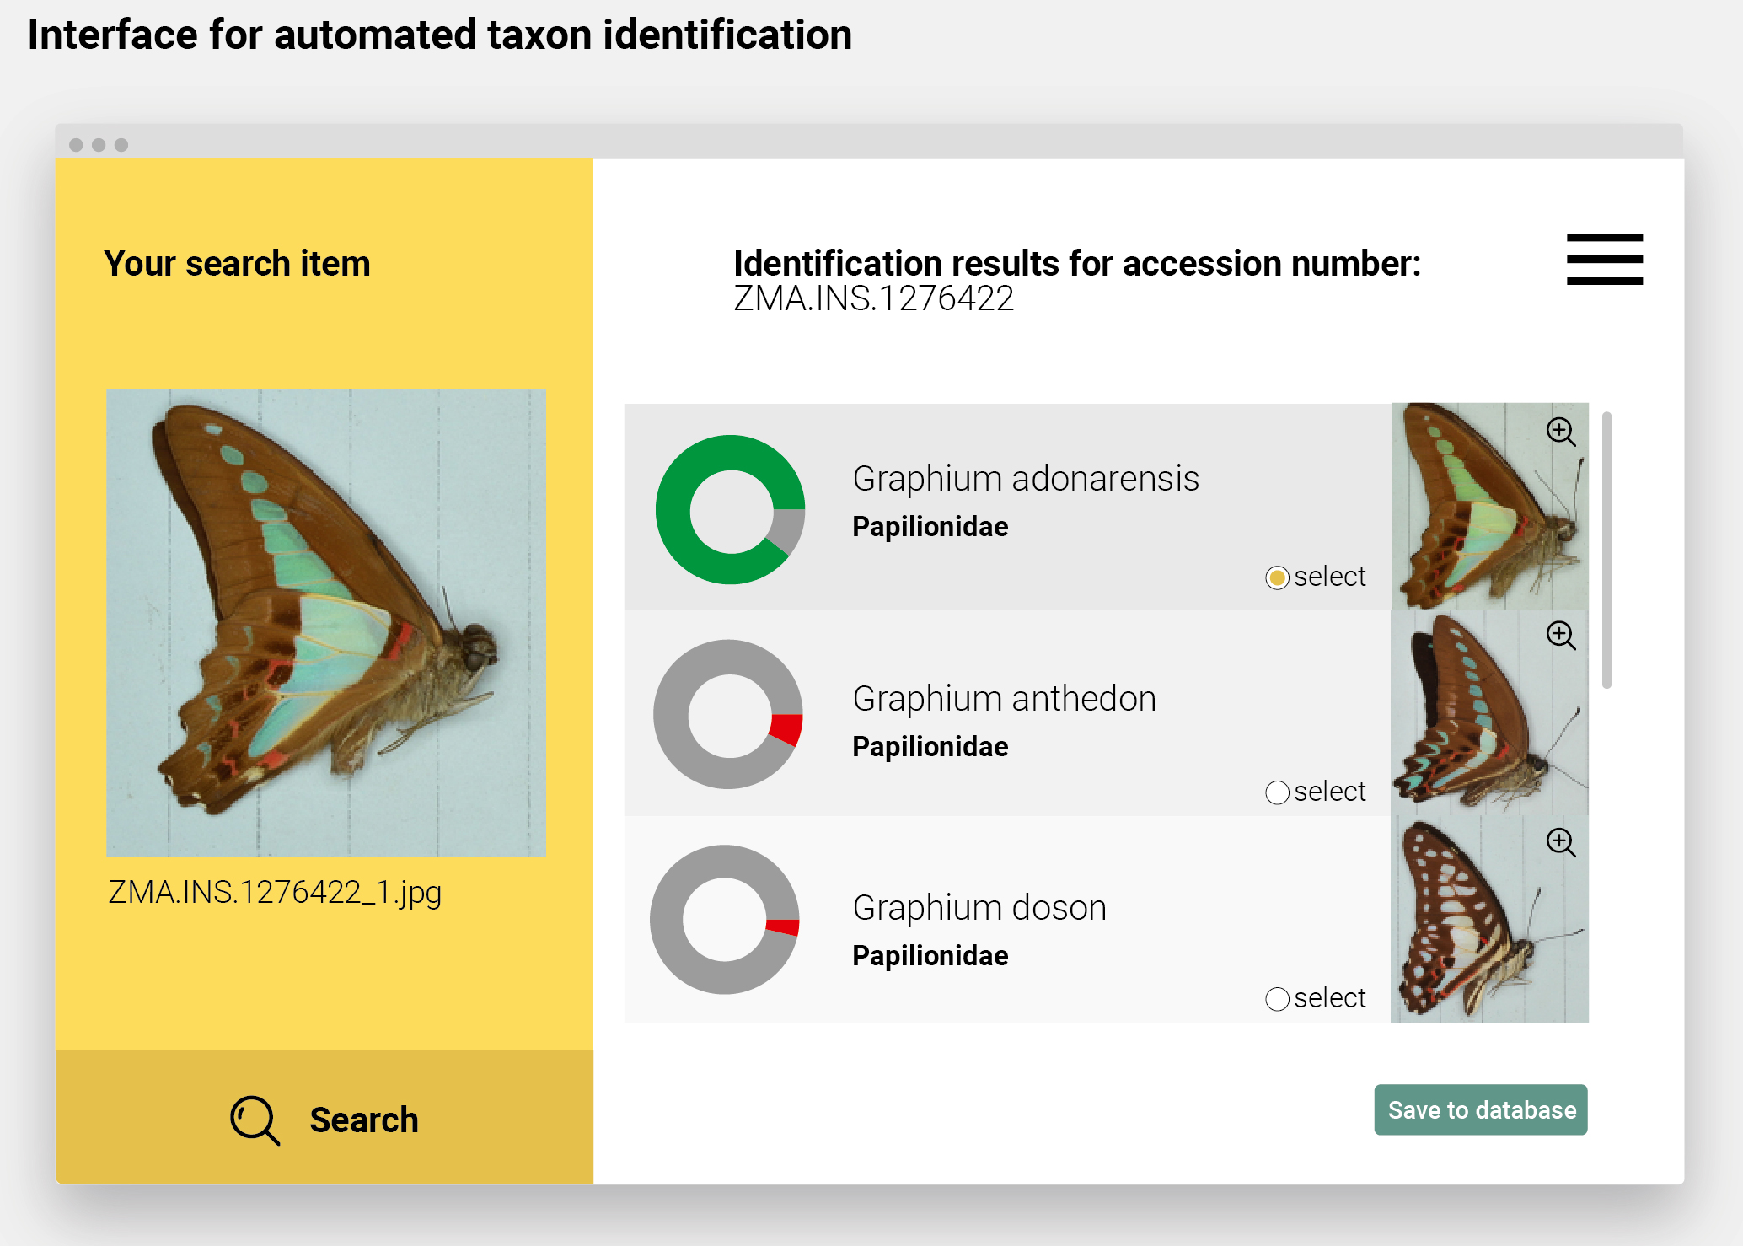Click Papilionidae under Graphium adonarensis
This screenshot has height=1246, width=1743.
[930, 527]
